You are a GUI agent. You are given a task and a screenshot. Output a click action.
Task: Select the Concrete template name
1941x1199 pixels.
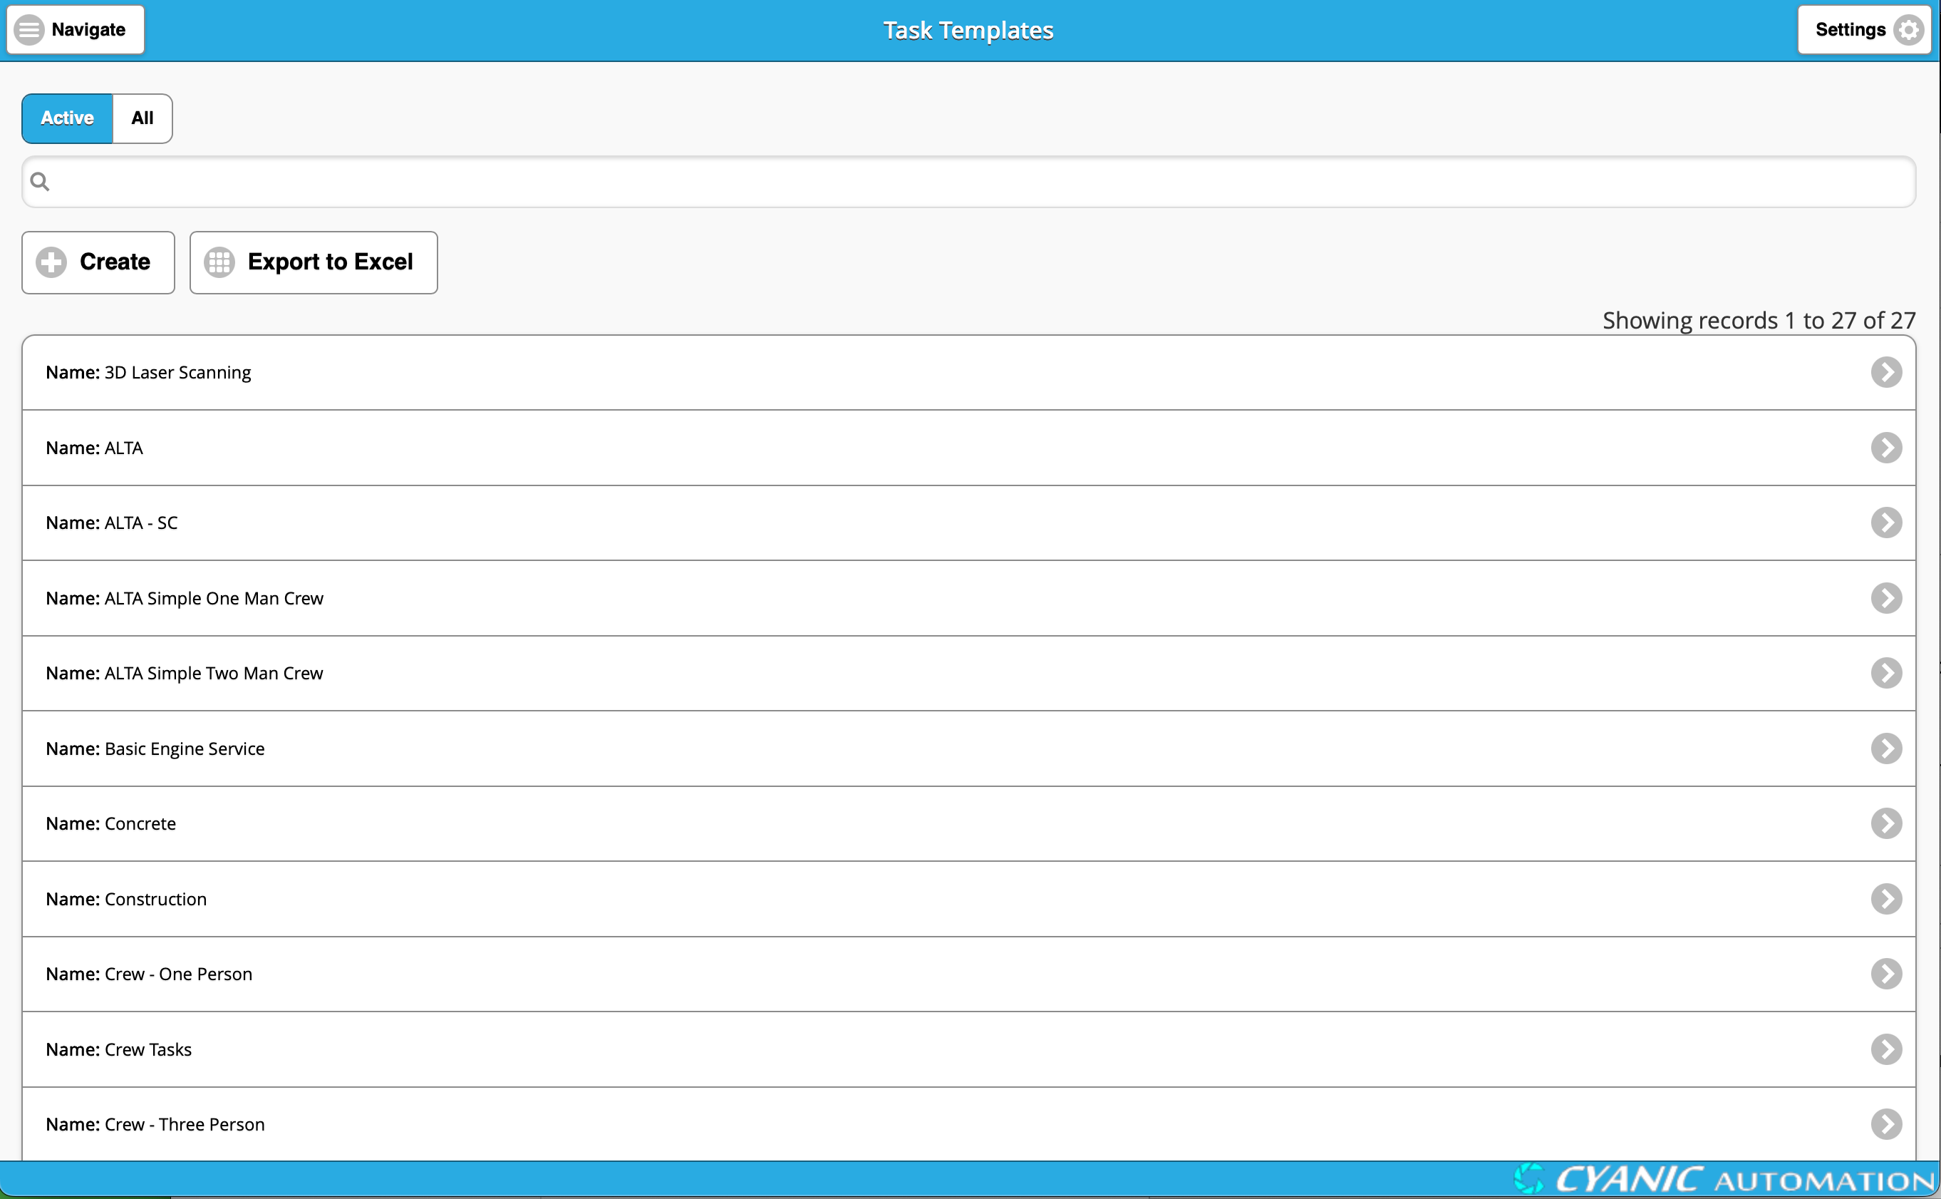[x=140, y=824]
